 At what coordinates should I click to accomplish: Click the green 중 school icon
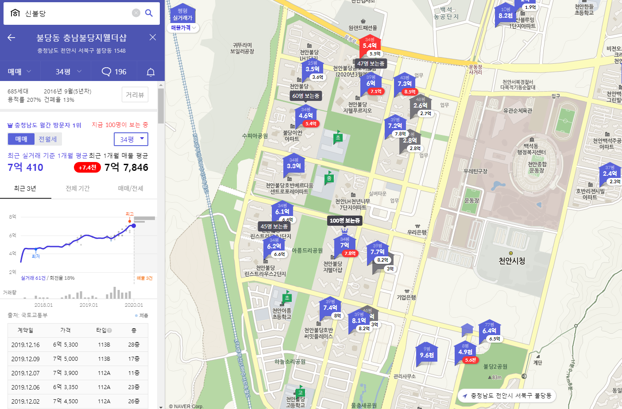pyautogui.click(x=329, y=178)
